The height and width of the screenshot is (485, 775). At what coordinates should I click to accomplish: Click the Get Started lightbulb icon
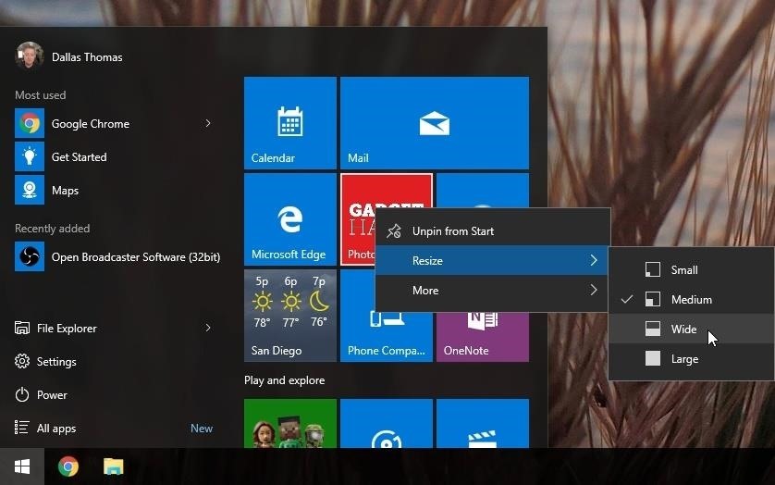click(x=30, y=156)
